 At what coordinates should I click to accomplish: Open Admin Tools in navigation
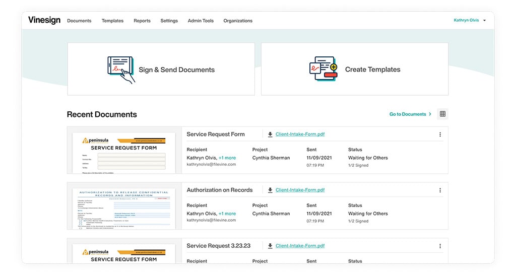(201, 21)
